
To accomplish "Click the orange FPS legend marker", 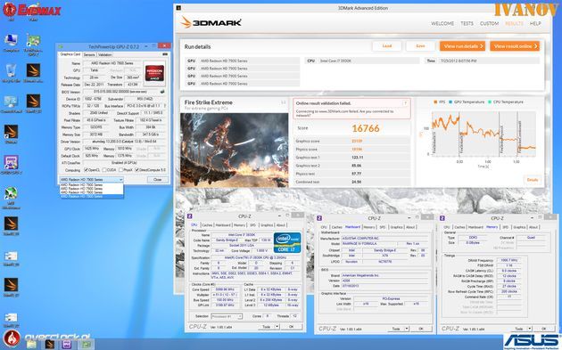I will (x=435, y=102).
